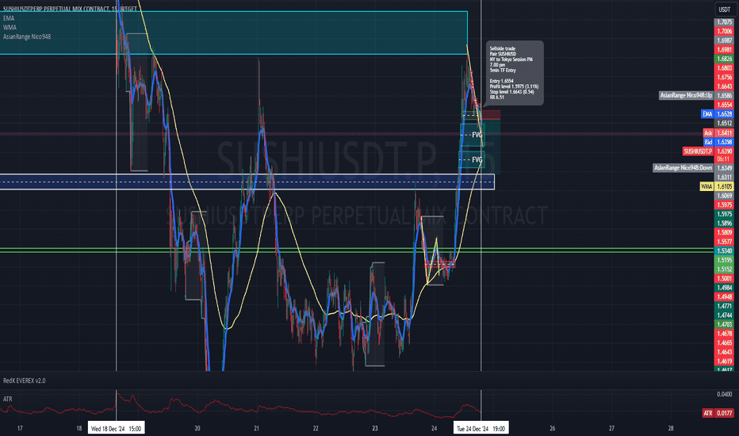Select the red stop-loss zone of short position
This screenshot has width=739, height=436.
pyautogui.click(x=491, y=114)
